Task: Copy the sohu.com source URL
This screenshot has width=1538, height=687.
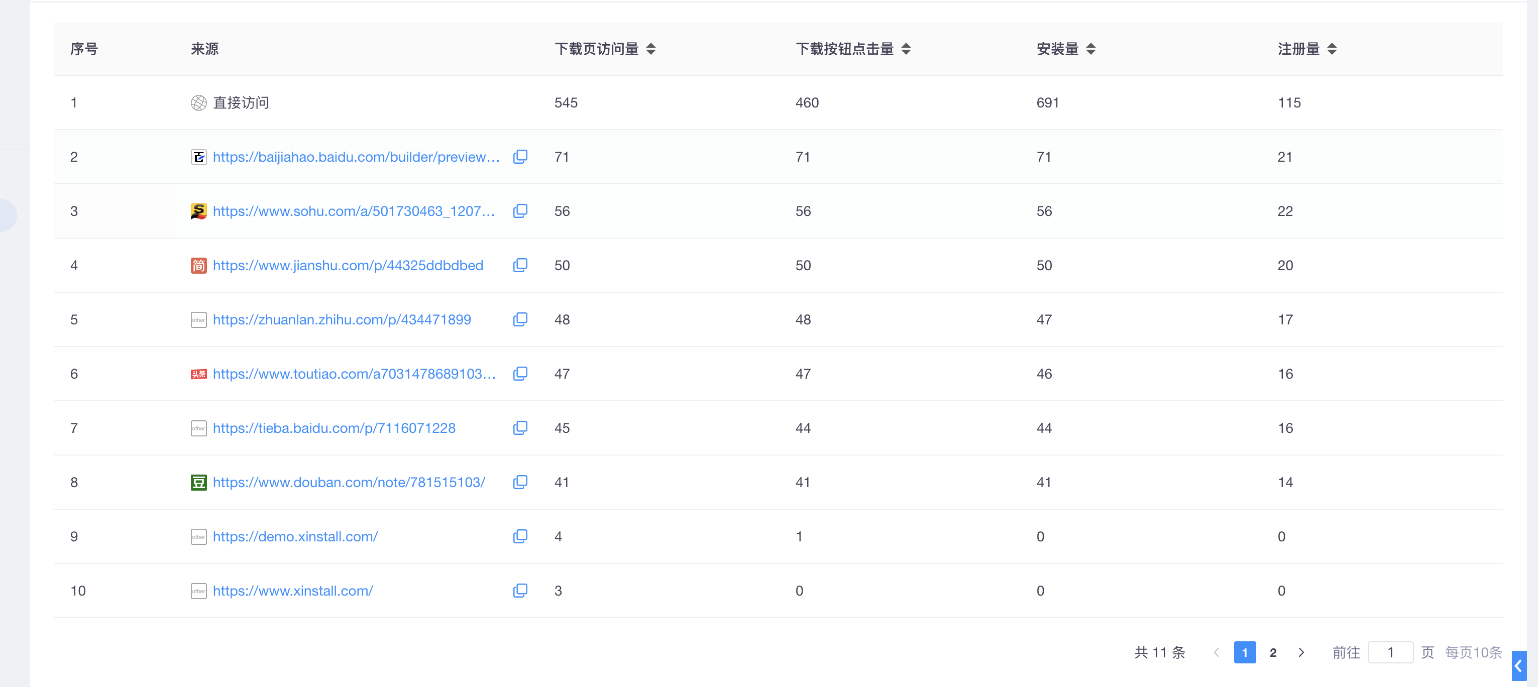Action: tap(520, 211)
